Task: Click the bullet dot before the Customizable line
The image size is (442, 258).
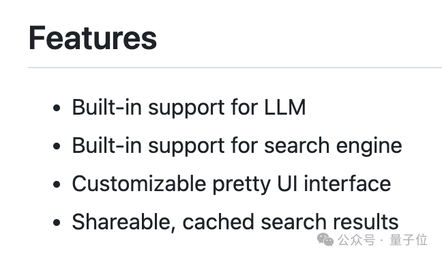Action: (x=57, y=184)
